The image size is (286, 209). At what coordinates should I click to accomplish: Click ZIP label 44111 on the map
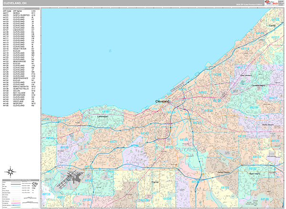coord(113,141)
